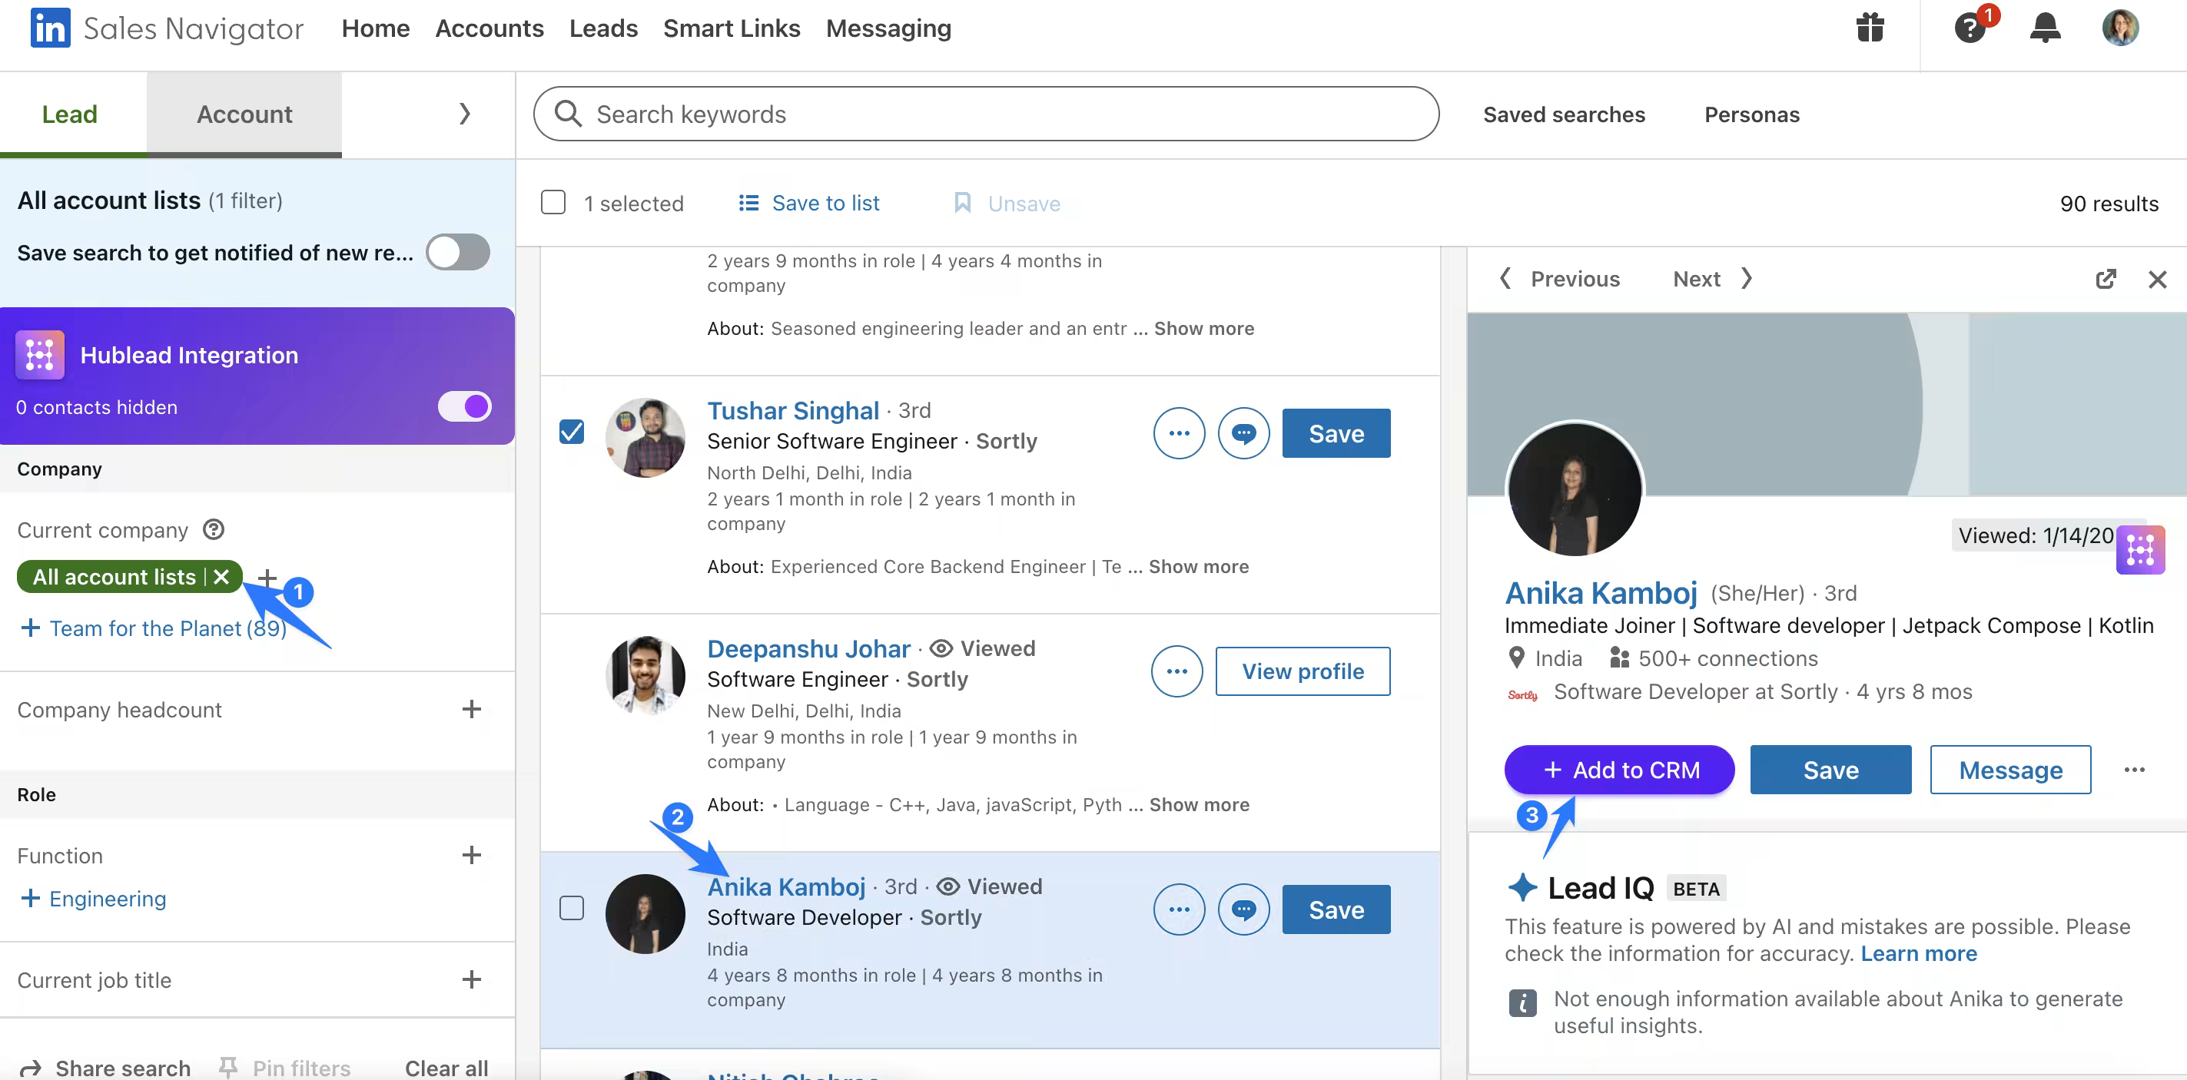Viewport: 2187px width, 1080px height.
Task: Disable the Hublead Integration toggle
Action: point(464,406)
